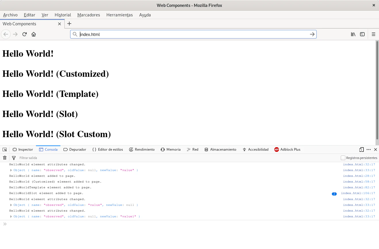Expand Object with newValue "value1"
This screenshot has height=249, width=379.
pyautogui.click(x=11, y=217)
